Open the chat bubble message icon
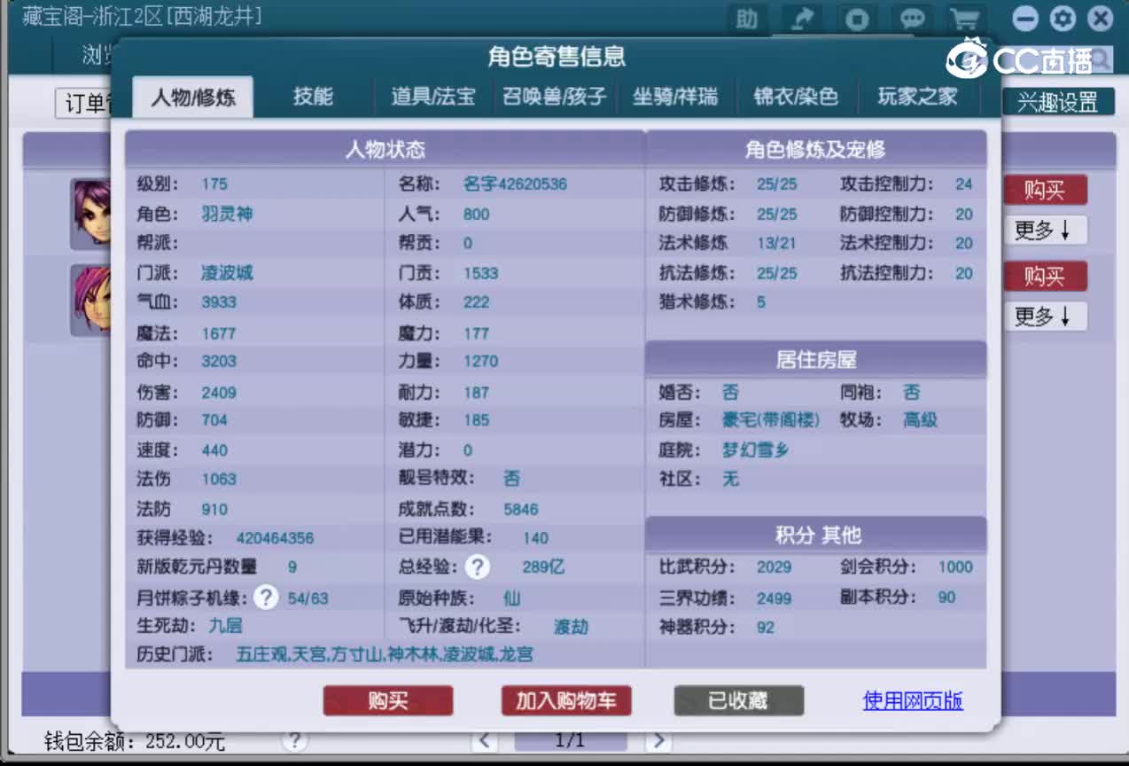Image resolution: width=1129 pixels, height=766 pixels. (911, 18)
